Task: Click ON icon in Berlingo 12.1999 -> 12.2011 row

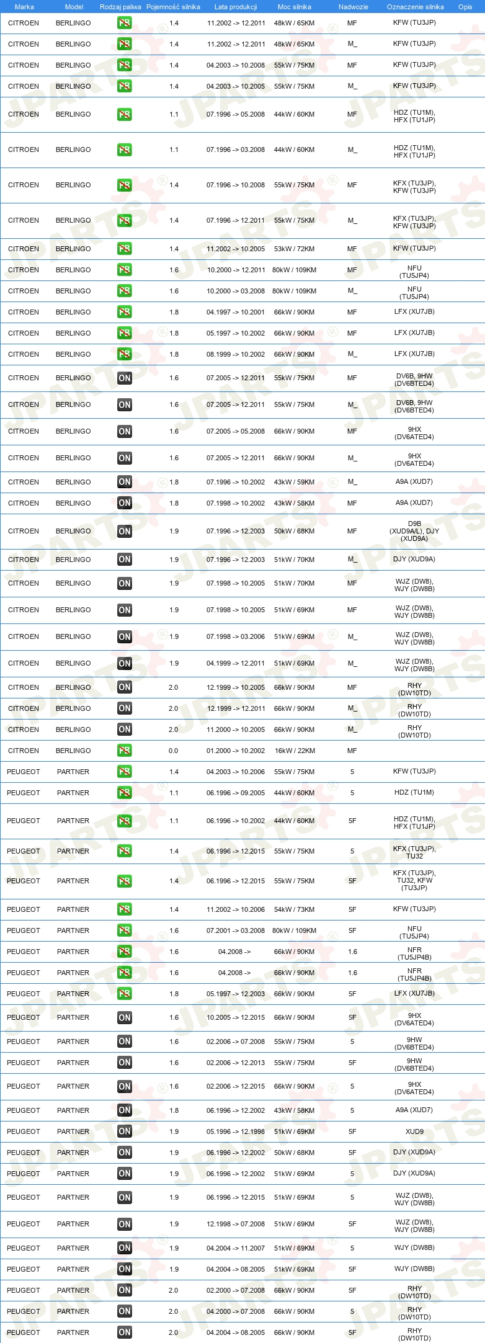Action: click(x=125, y=708)
